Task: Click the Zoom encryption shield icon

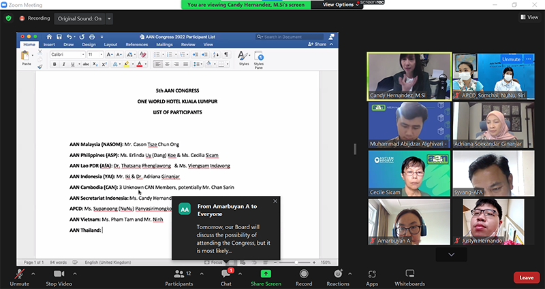Action: click(x=9, y=18)
